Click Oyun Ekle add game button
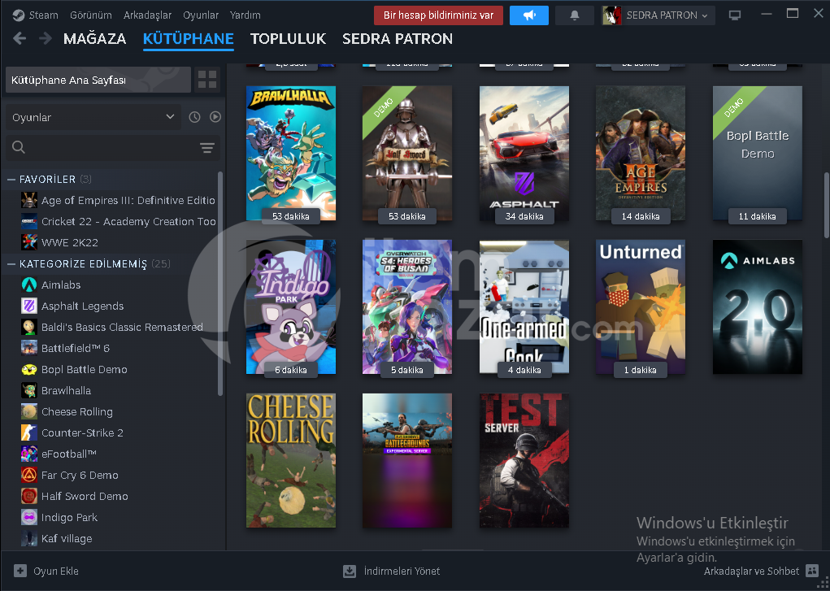 pos(46,571)
